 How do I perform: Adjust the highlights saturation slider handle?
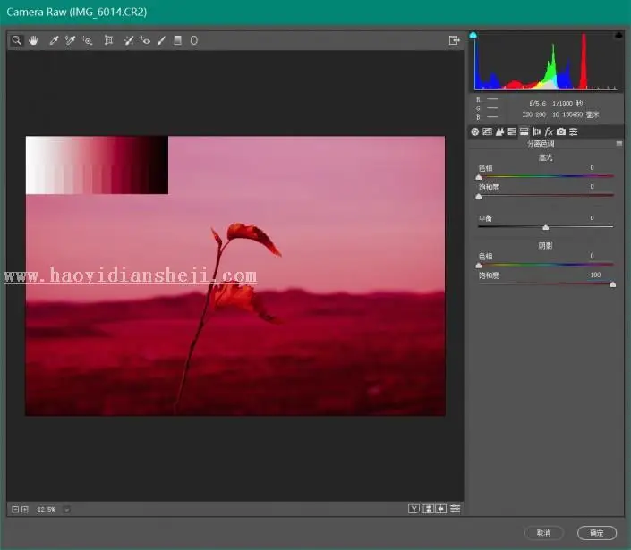479,197
